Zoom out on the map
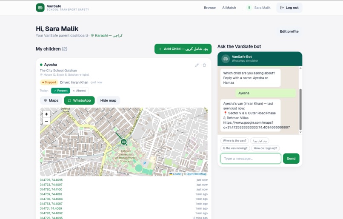 tap(46, 121)
